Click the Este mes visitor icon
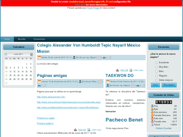Viewport: 183px width, 137px height. tap(152, 118)
